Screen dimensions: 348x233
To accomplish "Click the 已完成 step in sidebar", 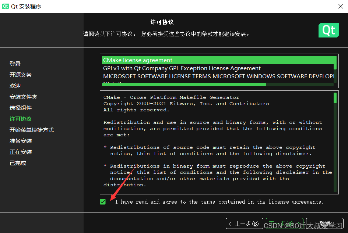I will point(18,163).
